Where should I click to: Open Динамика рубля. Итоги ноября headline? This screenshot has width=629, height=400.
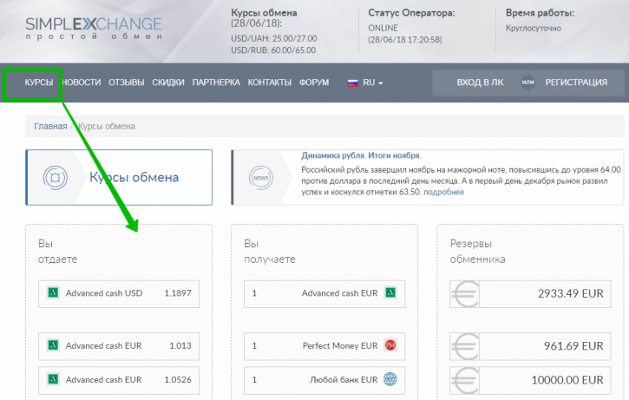361,155
